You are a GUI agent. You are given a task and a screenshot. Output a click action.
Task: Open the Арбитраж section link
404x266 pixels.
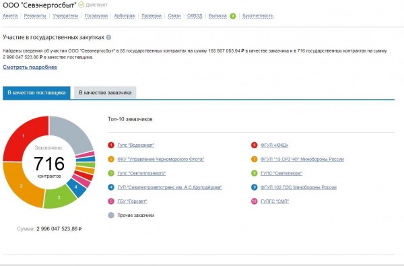(x=125, y=15)
